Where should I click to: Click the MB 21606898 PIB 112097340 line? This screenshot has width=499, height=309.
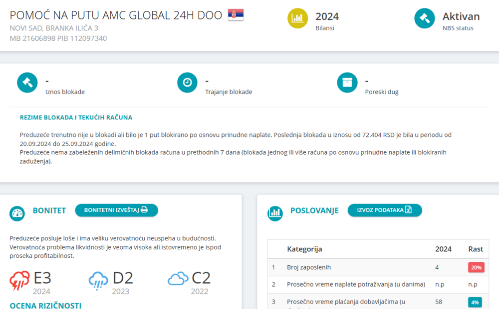click(x=58, y=38)
